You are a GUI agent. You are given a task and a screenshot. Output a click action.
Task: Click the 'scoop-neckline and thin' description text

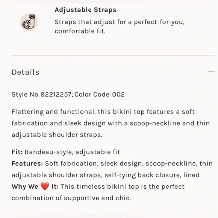(x=170, y=123)
